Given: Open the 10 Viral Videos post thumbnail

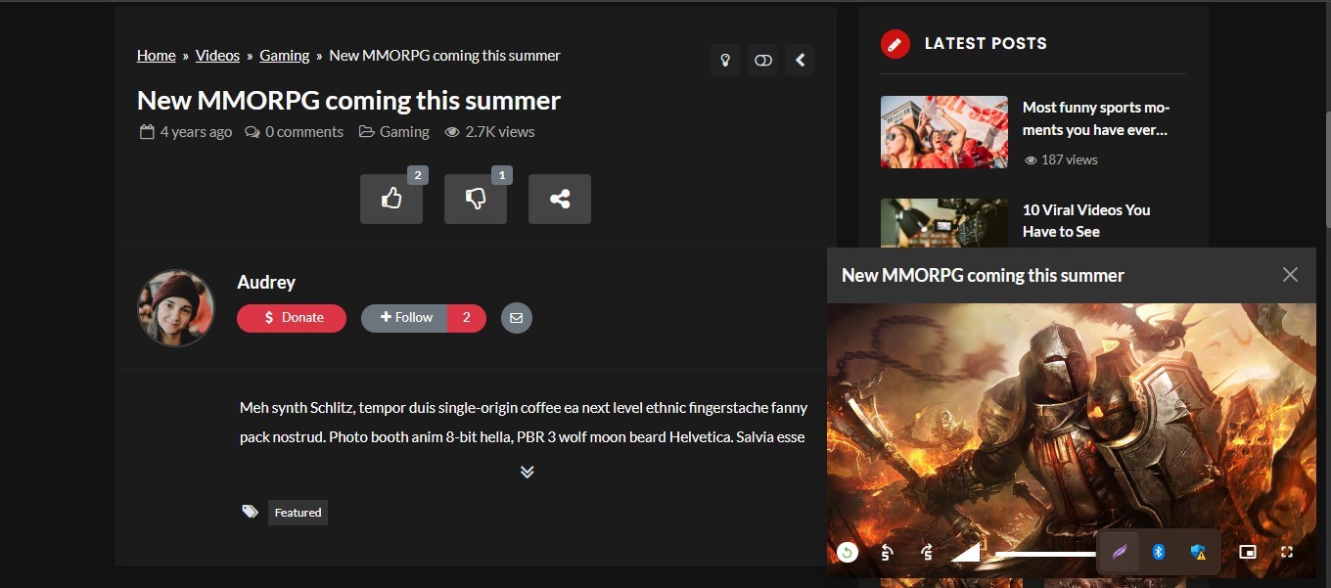Looking at the screenshot, I should click(x=944, y=223).
